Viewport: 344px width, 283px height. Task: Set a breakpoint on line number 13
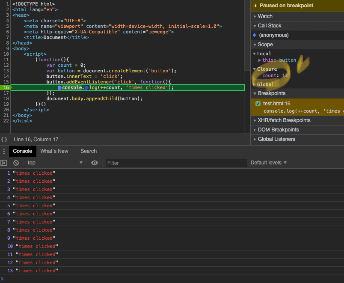point(6,71)
